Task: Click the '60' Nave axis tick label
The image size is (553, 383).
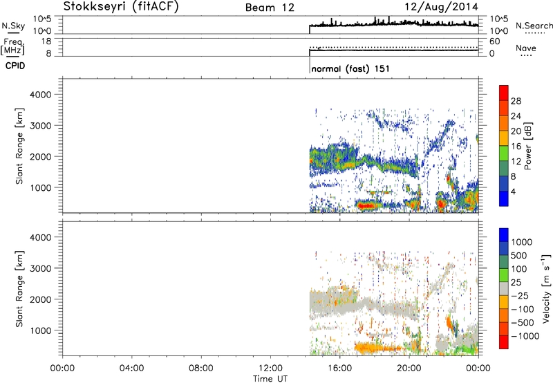Action: 495,41
